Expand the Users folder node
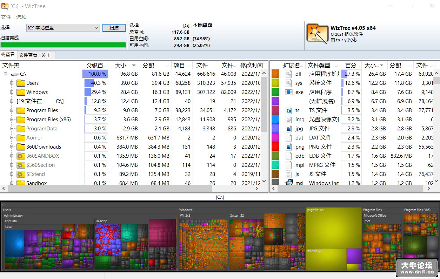 (x=12, y=83)
